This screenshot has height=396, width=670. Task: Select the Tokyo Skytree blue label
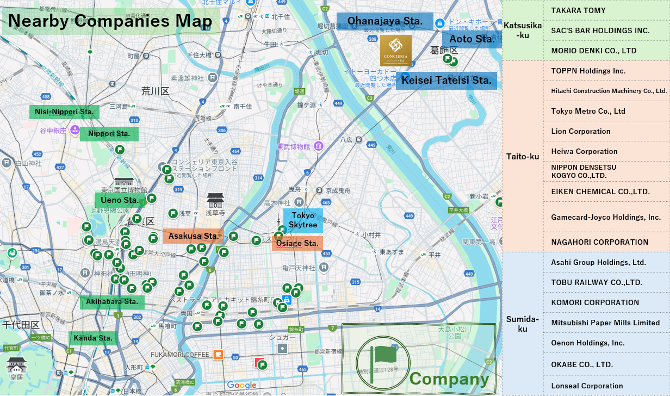pyautogui.click(x=303, y=220)
